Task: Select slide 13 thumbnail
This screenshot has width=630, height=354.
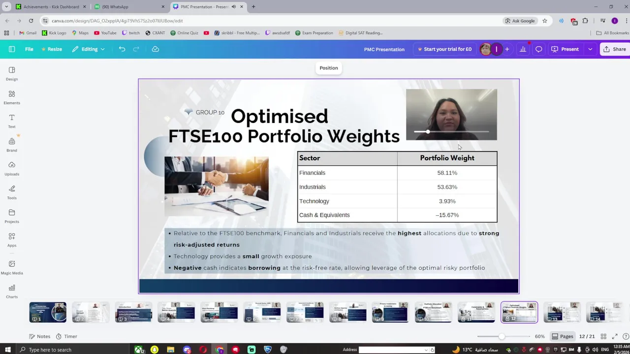Action: point(562,313)
